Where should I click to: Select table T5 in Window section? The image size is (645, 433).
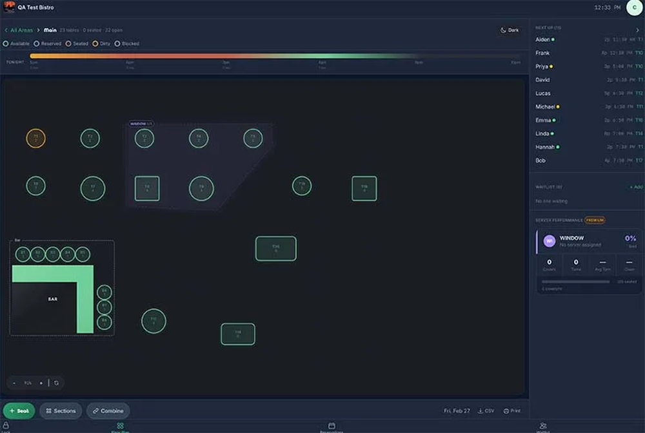253,139
